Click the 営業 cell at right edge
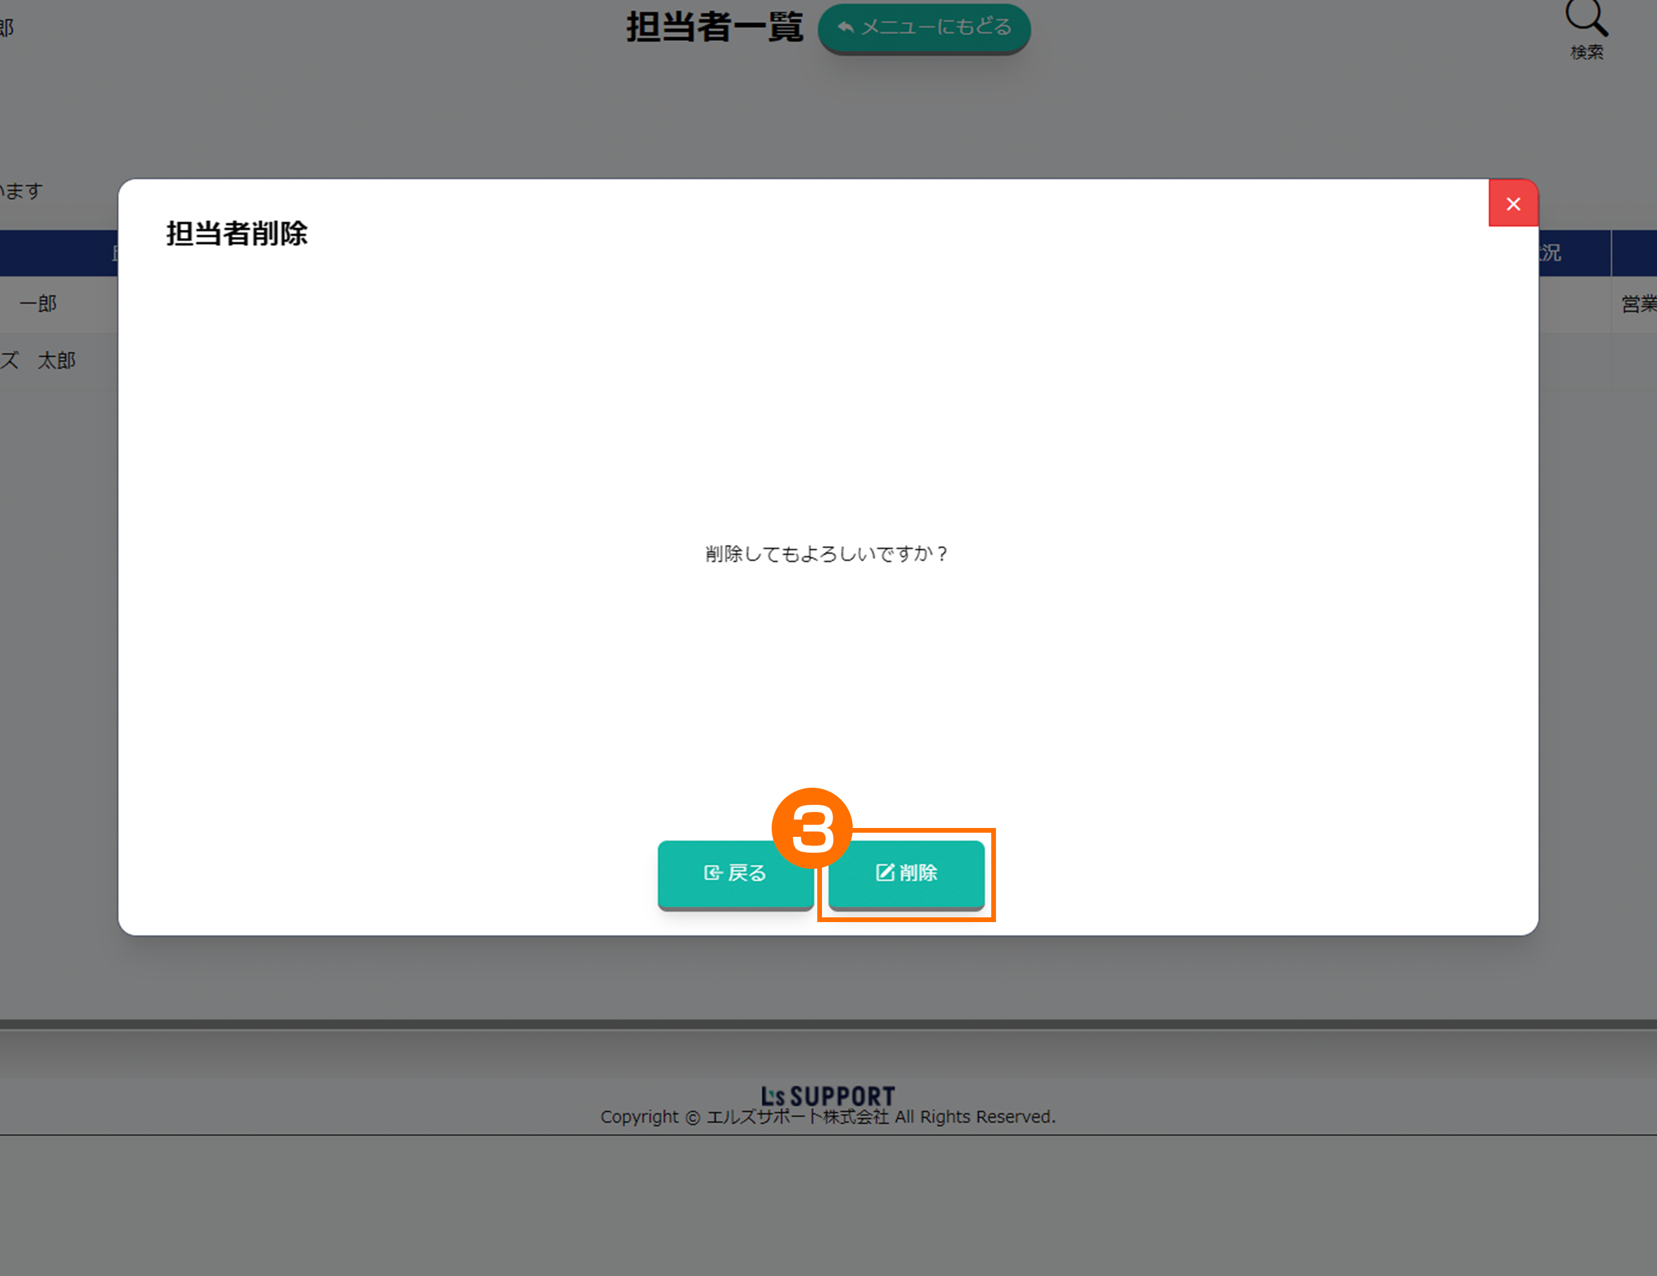 [x=1637, y=304]
